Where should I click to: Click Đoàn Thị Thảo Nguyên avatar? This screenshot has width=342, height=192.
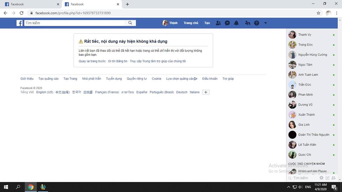click(x=292, y=135)
